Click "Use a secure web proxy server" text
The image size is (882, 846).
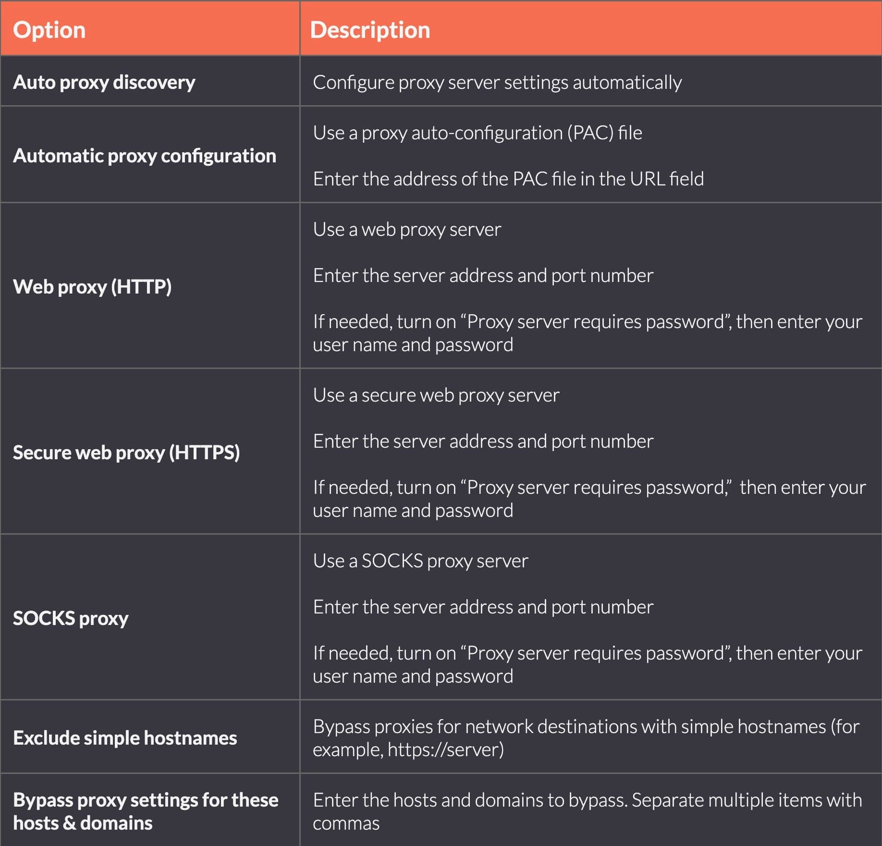pyautogui.click(x=436, y=395)
